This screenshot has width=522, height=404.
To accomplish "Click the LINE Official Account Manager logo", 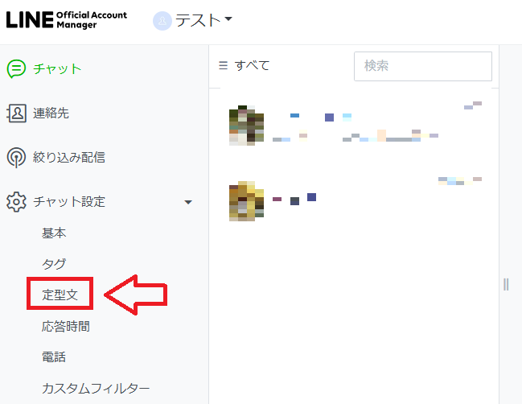I will tap(67, 20).
